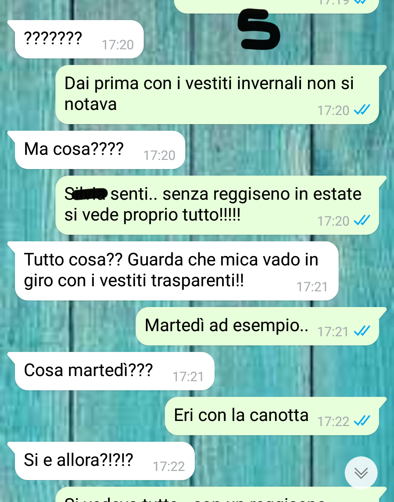Tap the 17:22 timestamp on 'Si e allora?!?!?'

pos(169,466)
